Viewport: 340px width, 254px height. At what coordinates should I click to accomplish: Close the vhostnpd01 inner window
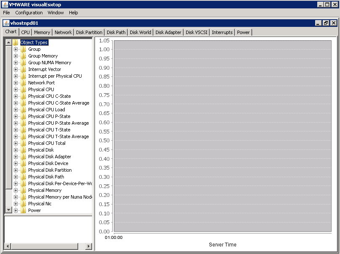tap(334, 23)
